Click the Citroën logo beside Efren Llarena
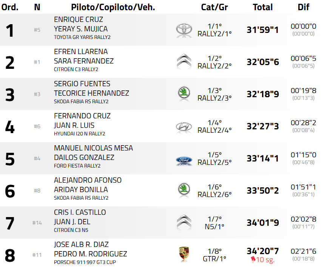The height and width of the screenshot is (267, 321). (184, 62)
